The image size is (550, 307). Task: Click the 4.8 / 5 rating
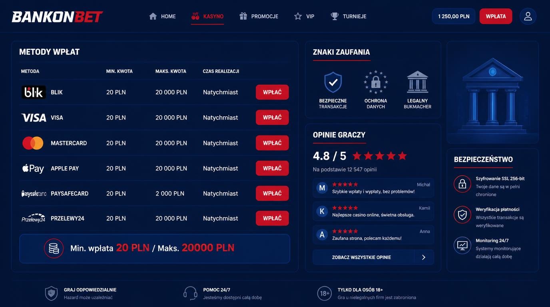(x=330, y=156)
